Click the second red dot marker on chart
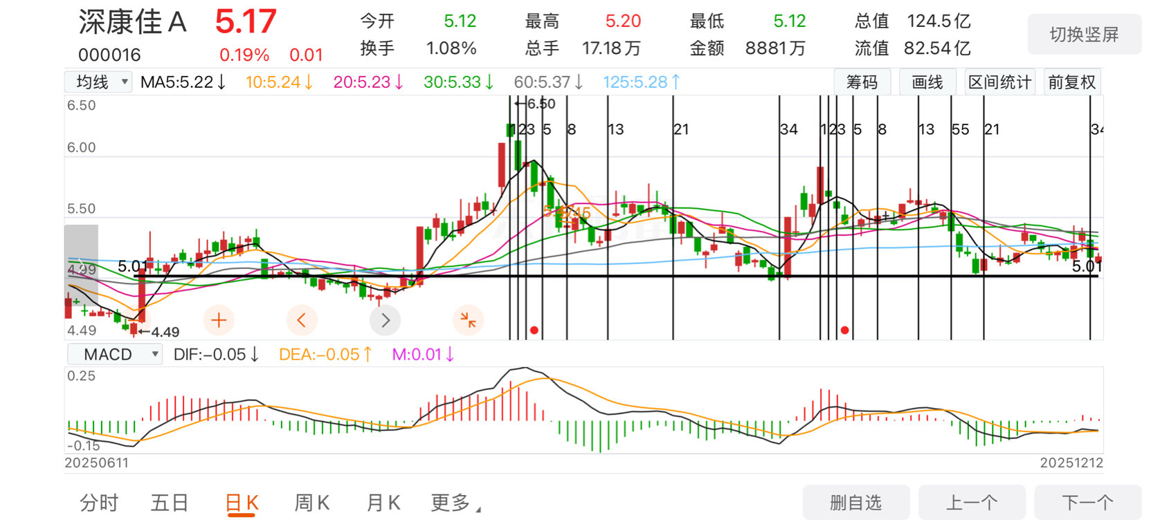 tap(845, 330)
